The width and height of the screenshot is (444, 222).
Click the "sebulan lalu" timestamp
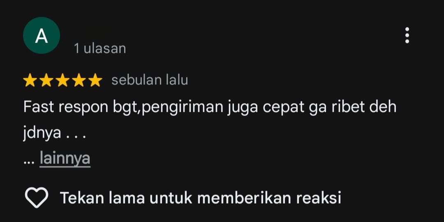[x=150, y=80]
